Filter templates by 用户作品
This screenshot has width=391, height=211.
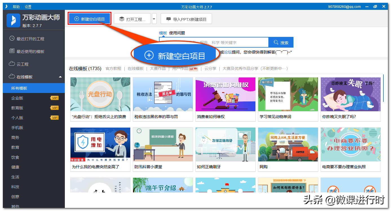(180, 68)
